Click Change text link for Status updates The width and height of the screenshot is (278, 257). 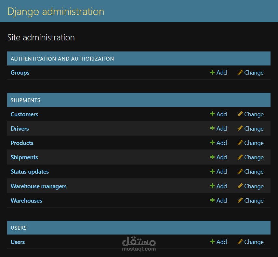(254, 172)
